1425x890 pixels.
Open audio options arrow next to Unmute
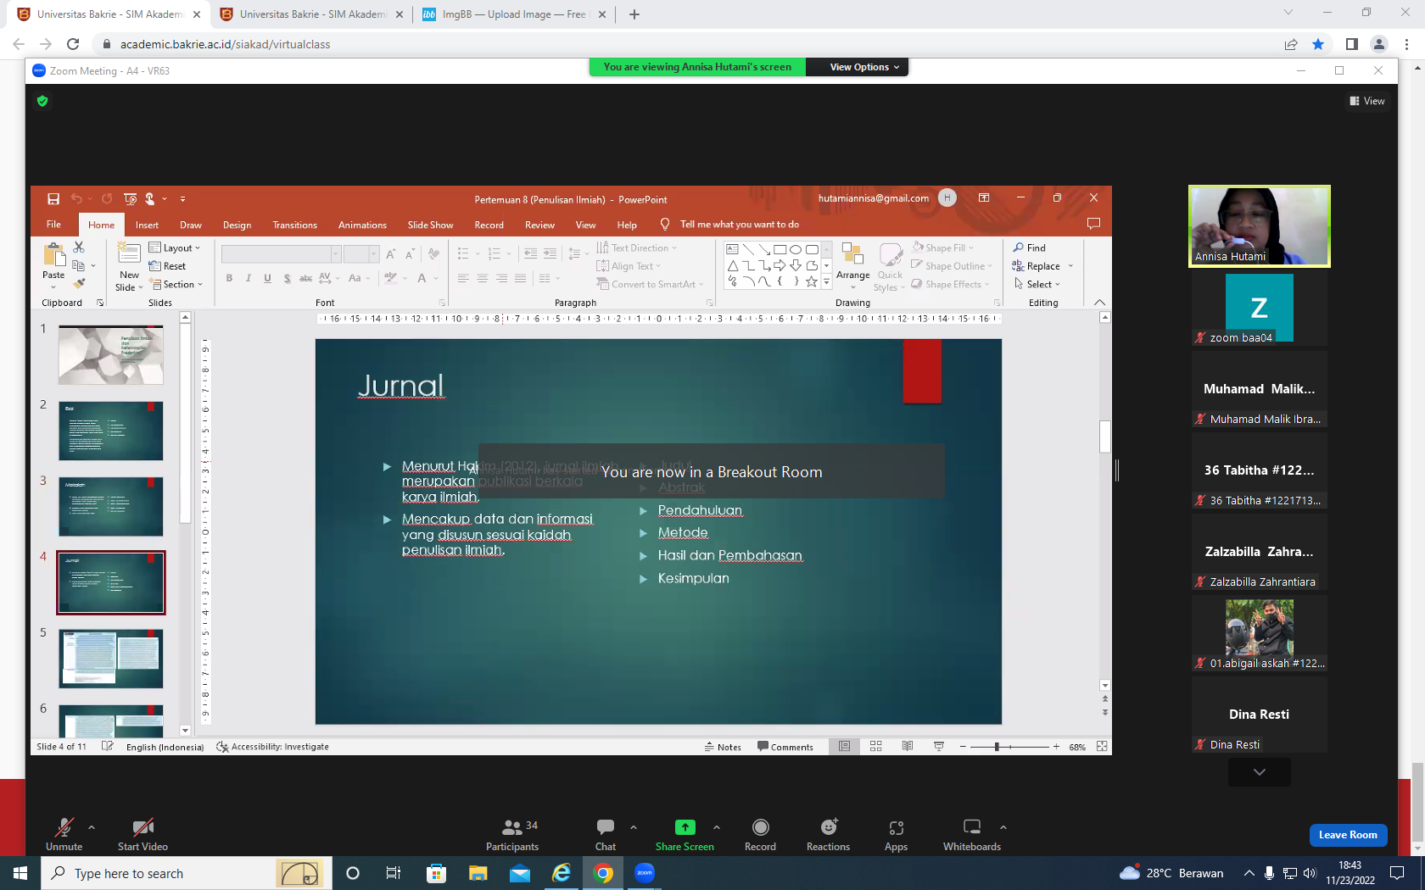92,827
